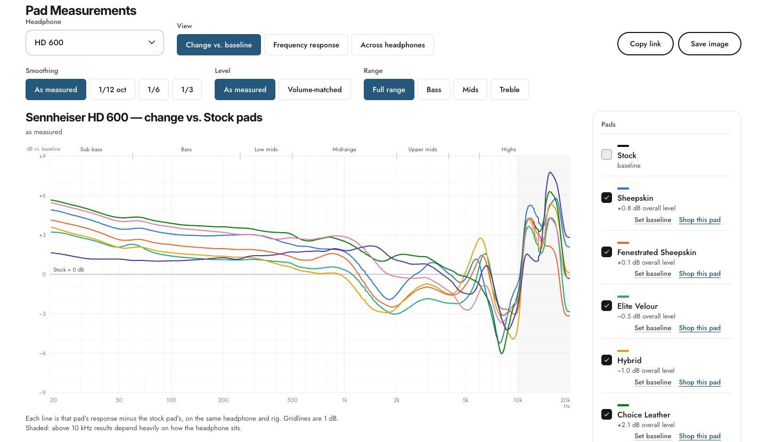Click the Midrange band label on chart
Image resolution: width=767 pixels, height=442 pixels.
pos(344,150)
